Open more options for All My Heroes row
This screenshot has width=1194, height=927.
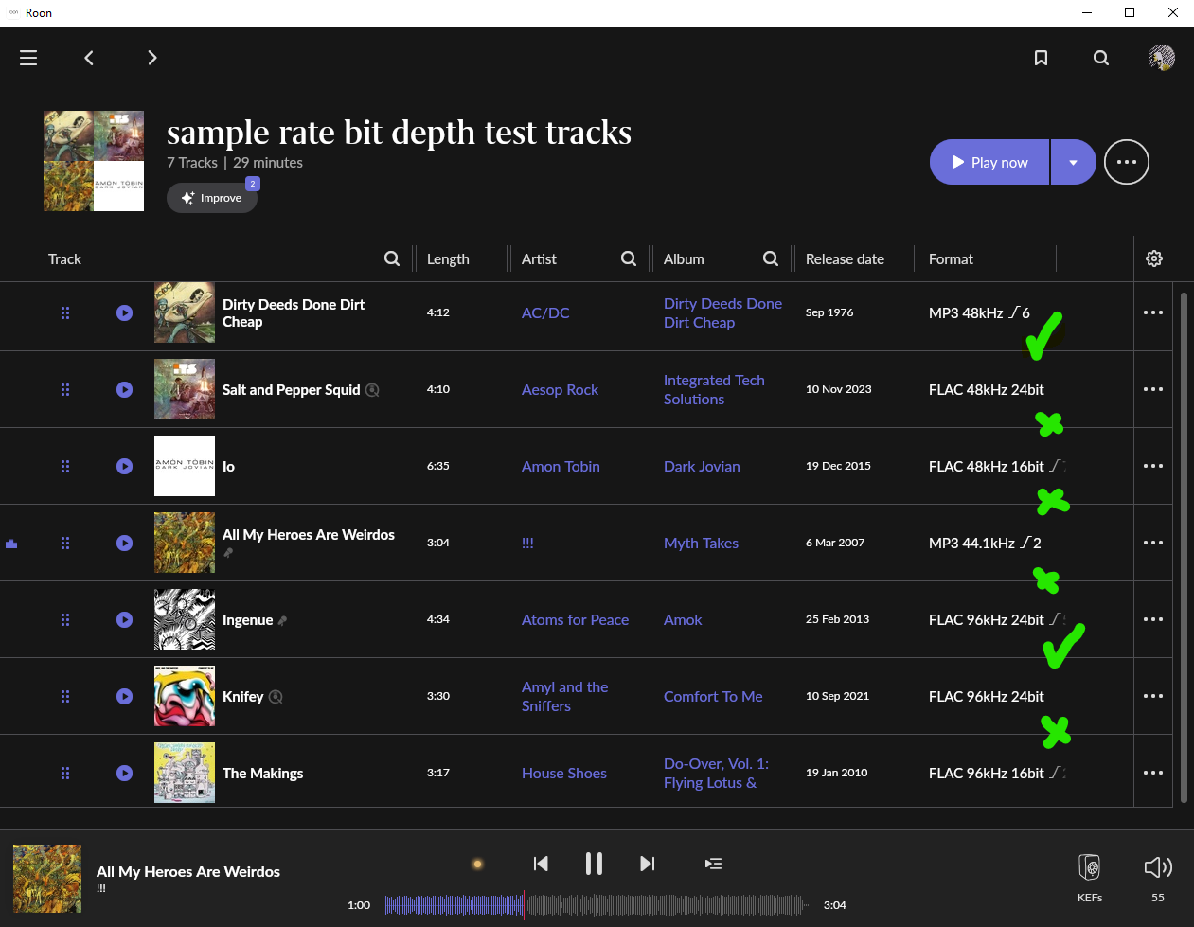tap(1152, 543)
